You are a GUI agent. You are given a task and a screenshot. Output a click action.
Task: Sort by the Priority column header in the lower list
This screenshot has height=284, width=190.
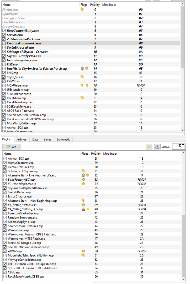coord(96,153)
